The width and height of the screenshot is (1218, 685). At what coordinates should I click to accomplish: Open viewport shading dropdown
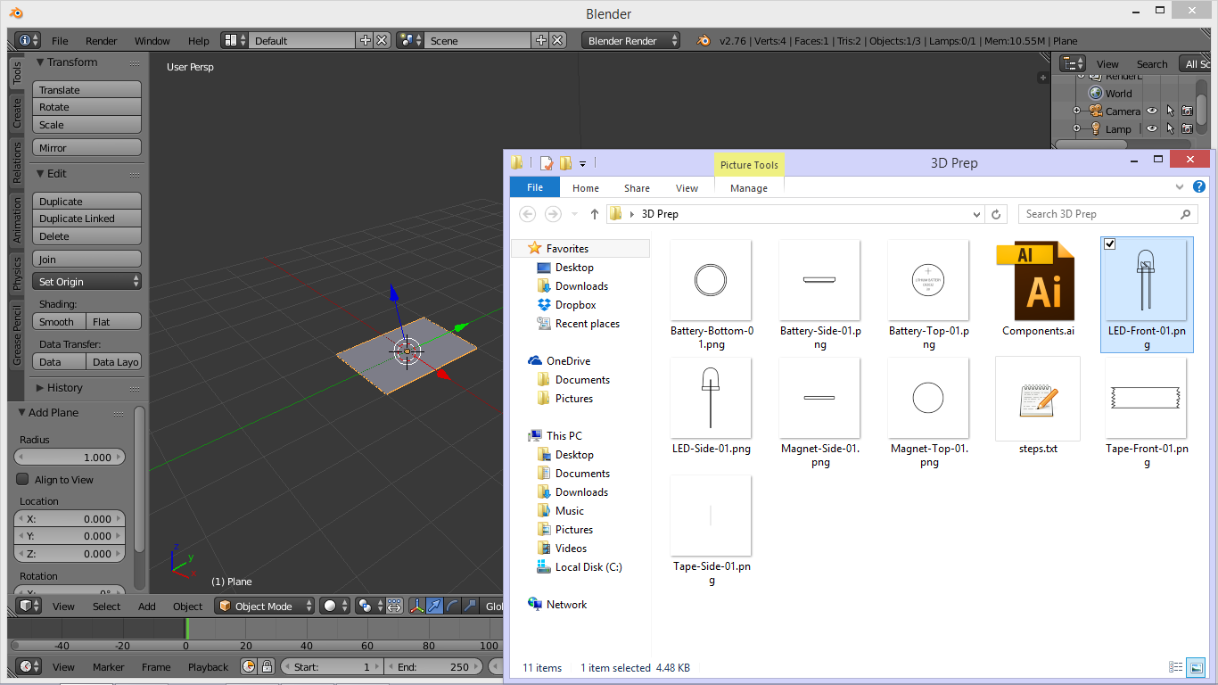pos(334,606)
